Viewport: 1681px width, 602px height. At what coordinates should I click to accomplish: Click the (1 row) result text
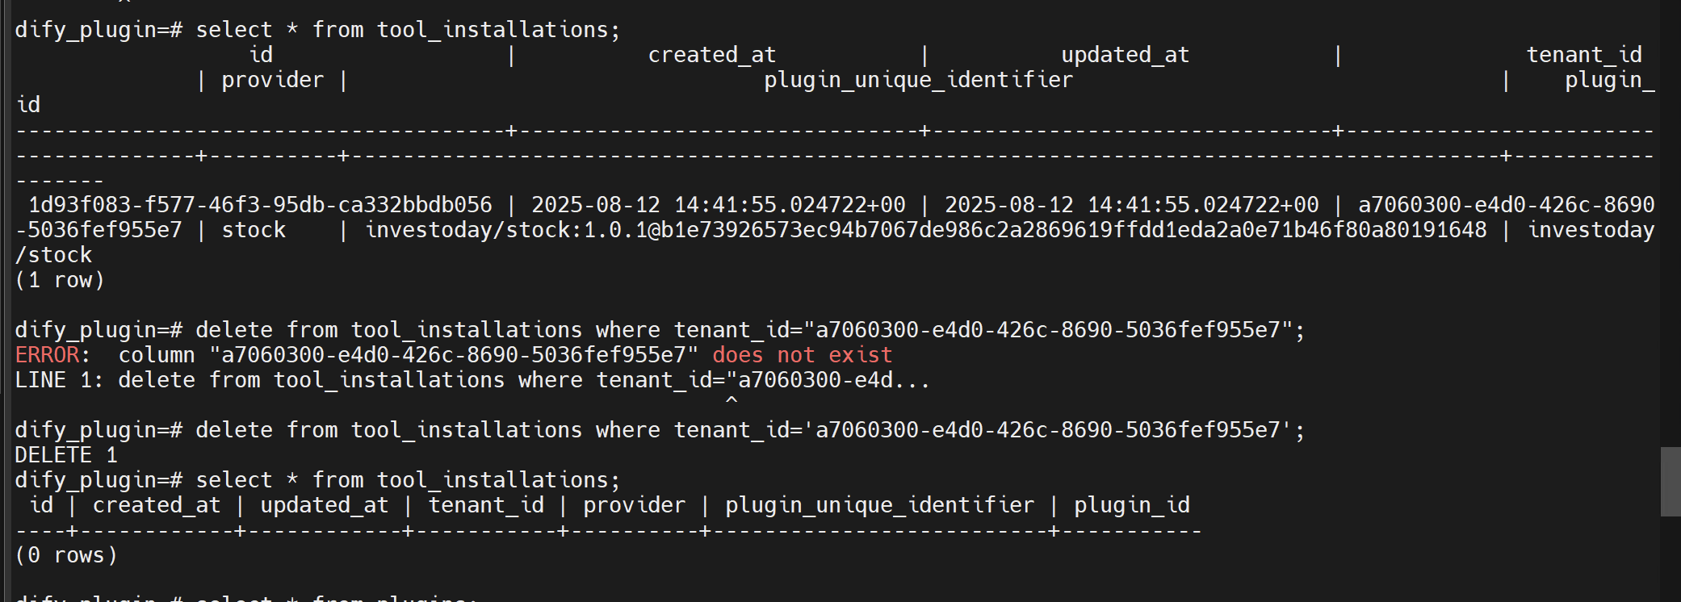(60, 280)
